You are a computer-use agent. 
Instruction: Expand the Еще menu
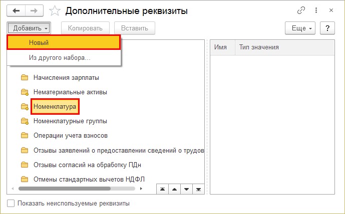point(299,28)
